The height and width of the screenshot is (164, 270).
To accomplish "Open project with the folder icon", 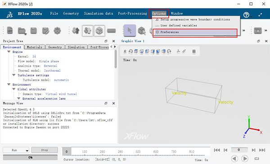I will (x=22, y=31).
